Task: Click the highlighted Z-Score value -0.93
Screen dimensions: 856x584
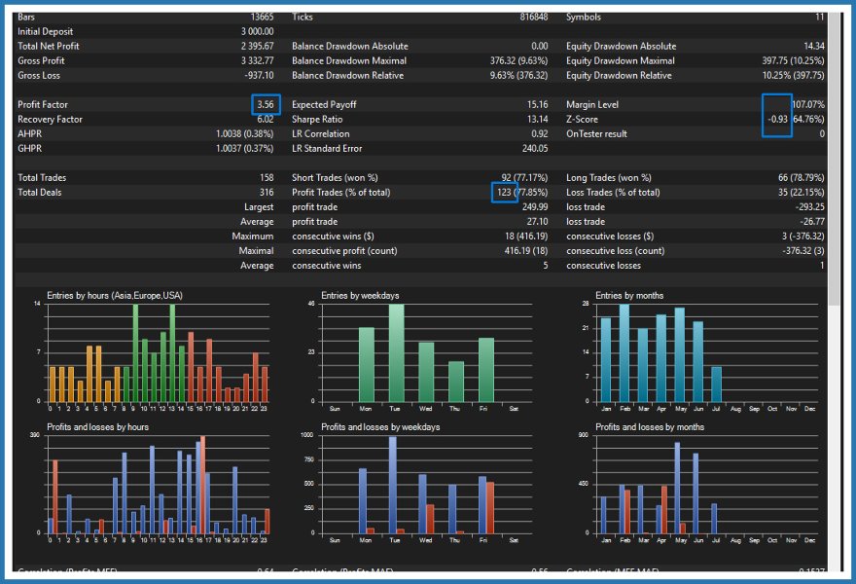Action: click(777, 119)
